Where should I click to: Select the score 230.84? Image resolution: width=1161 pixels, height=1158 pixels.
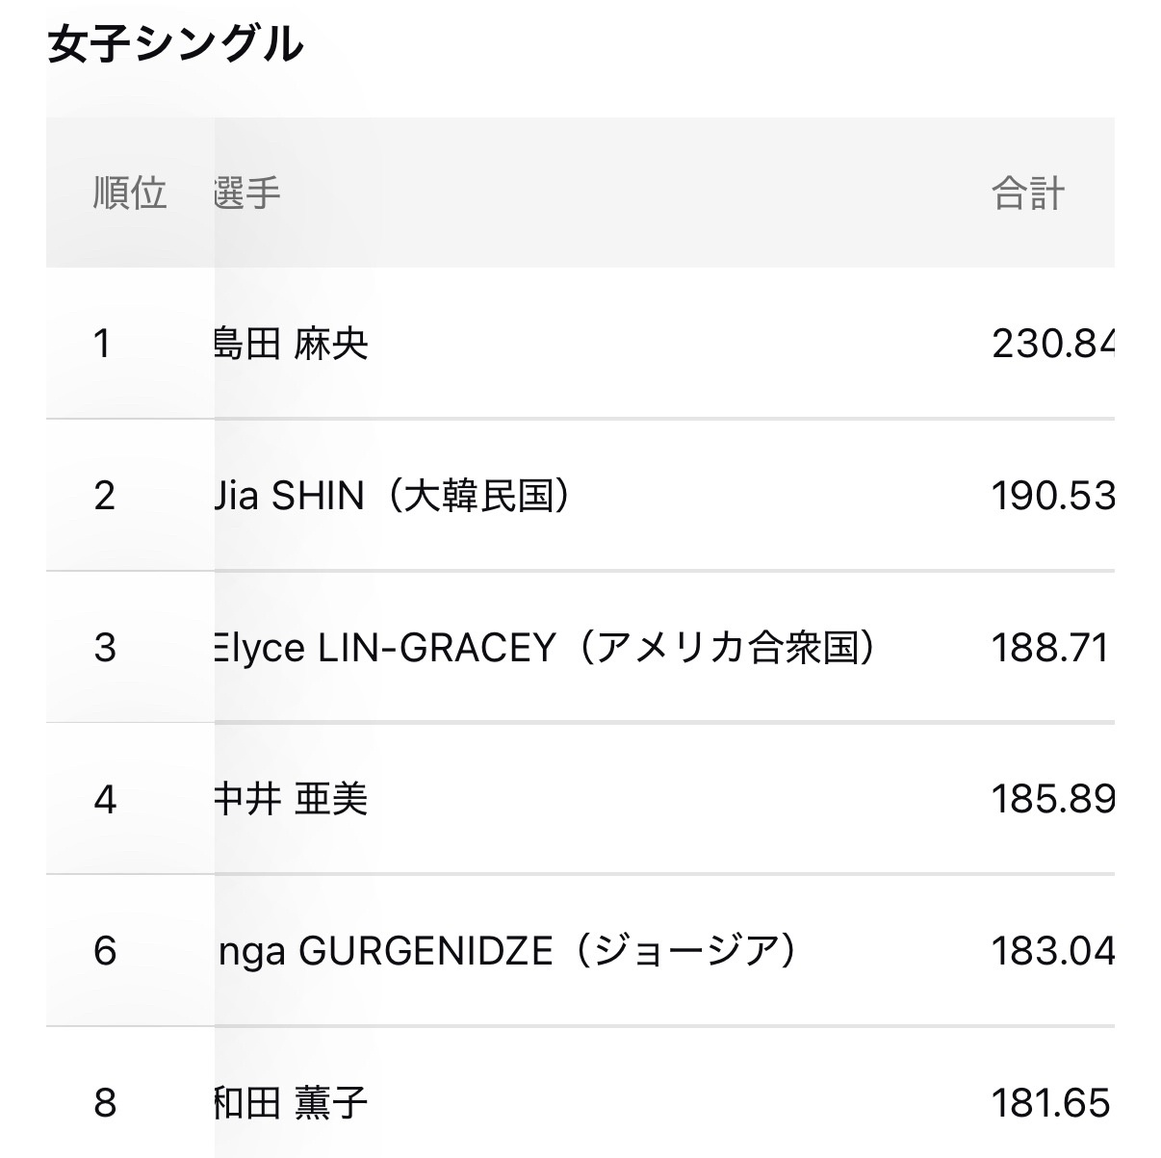tap(1052, 344)
